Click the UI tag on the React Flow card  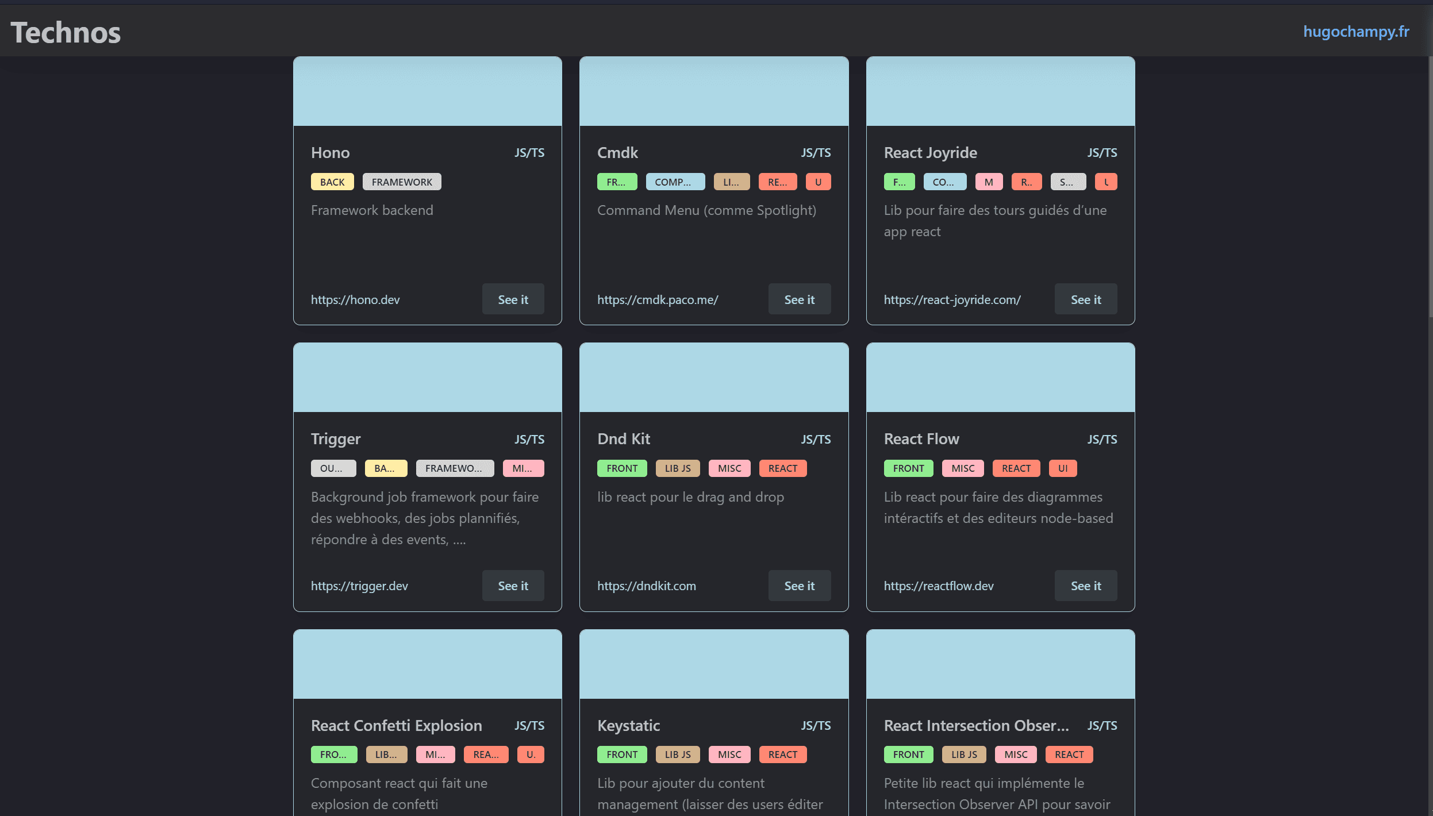point(1062,468)
